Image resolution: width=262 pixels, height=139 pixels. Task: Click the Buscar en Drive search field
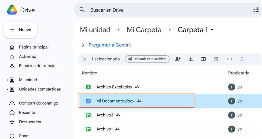168,10
